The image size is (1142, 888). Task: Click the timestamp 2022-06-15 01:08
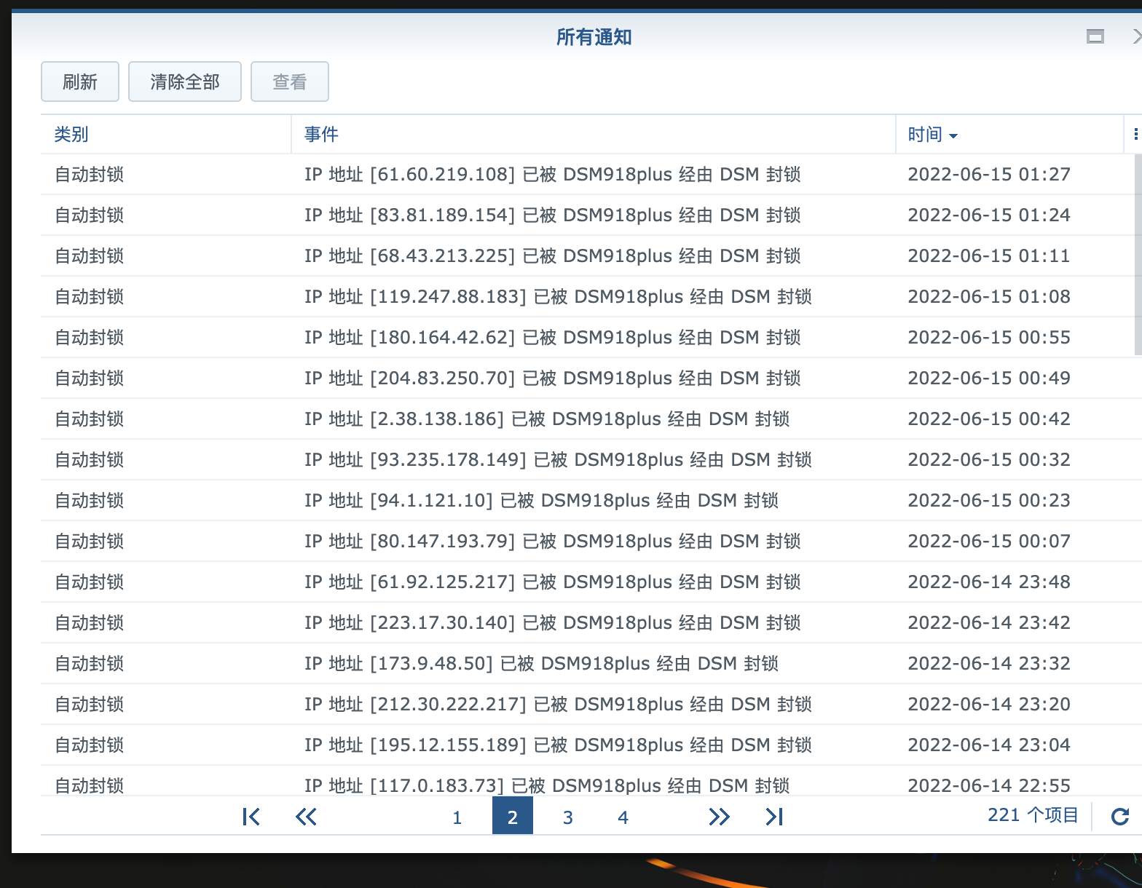click(989, 296)
